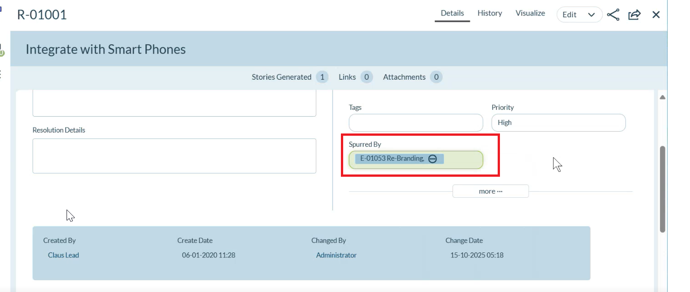Screen dimensions: 690x292
Task: Click the export arrow icon
Action: (x=634, y=15)
